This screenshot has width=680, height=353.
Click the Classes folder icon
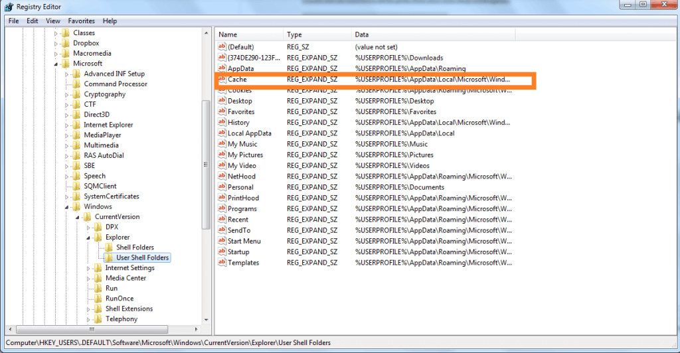coord(66,33)
